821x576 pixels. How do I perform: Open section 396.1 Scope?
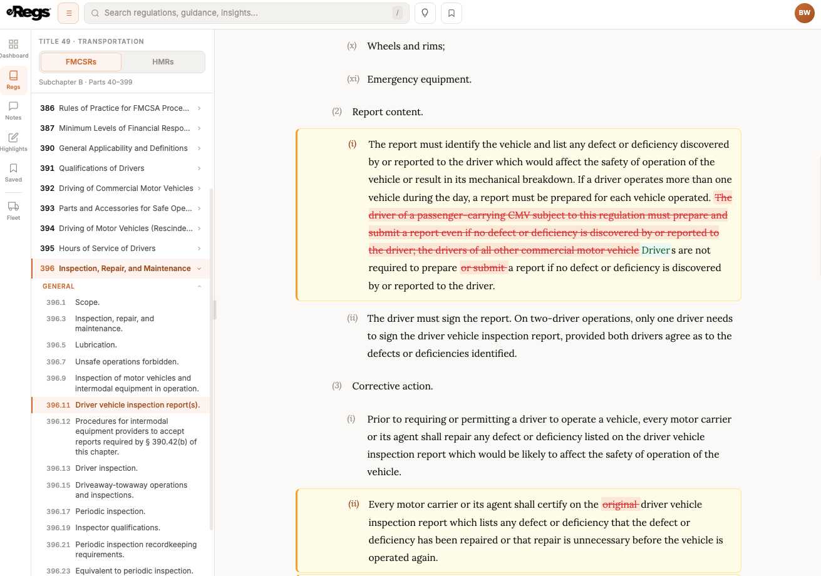pos(120,302)
